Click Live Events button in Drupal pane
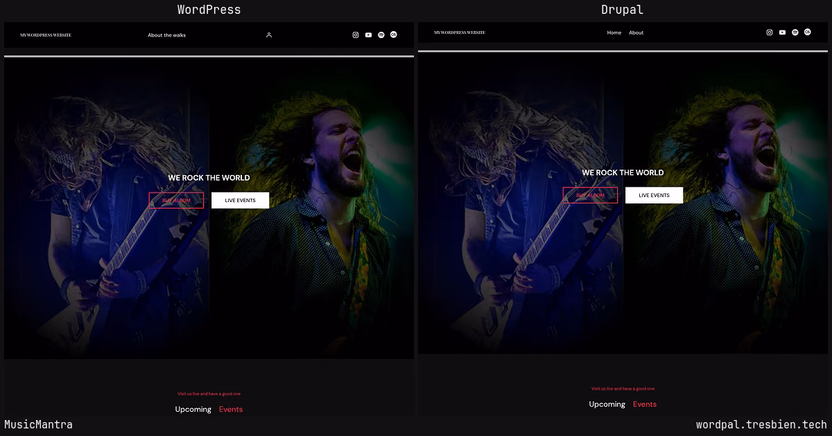This screenshot has height=436, width=832. pyautogui.click(x=654, y=195)
